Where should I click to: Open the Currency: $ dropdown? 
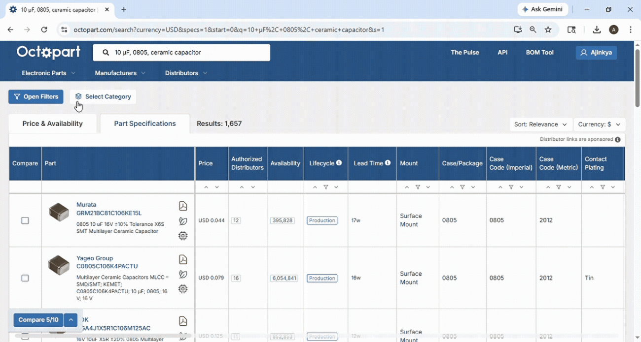pos(600,124)
